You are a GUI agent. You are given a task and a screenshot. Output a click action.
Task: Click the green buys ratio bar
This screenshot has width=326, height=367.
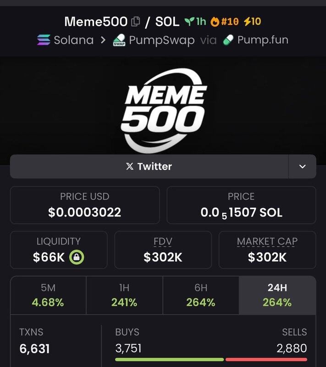tap(170, 359)
